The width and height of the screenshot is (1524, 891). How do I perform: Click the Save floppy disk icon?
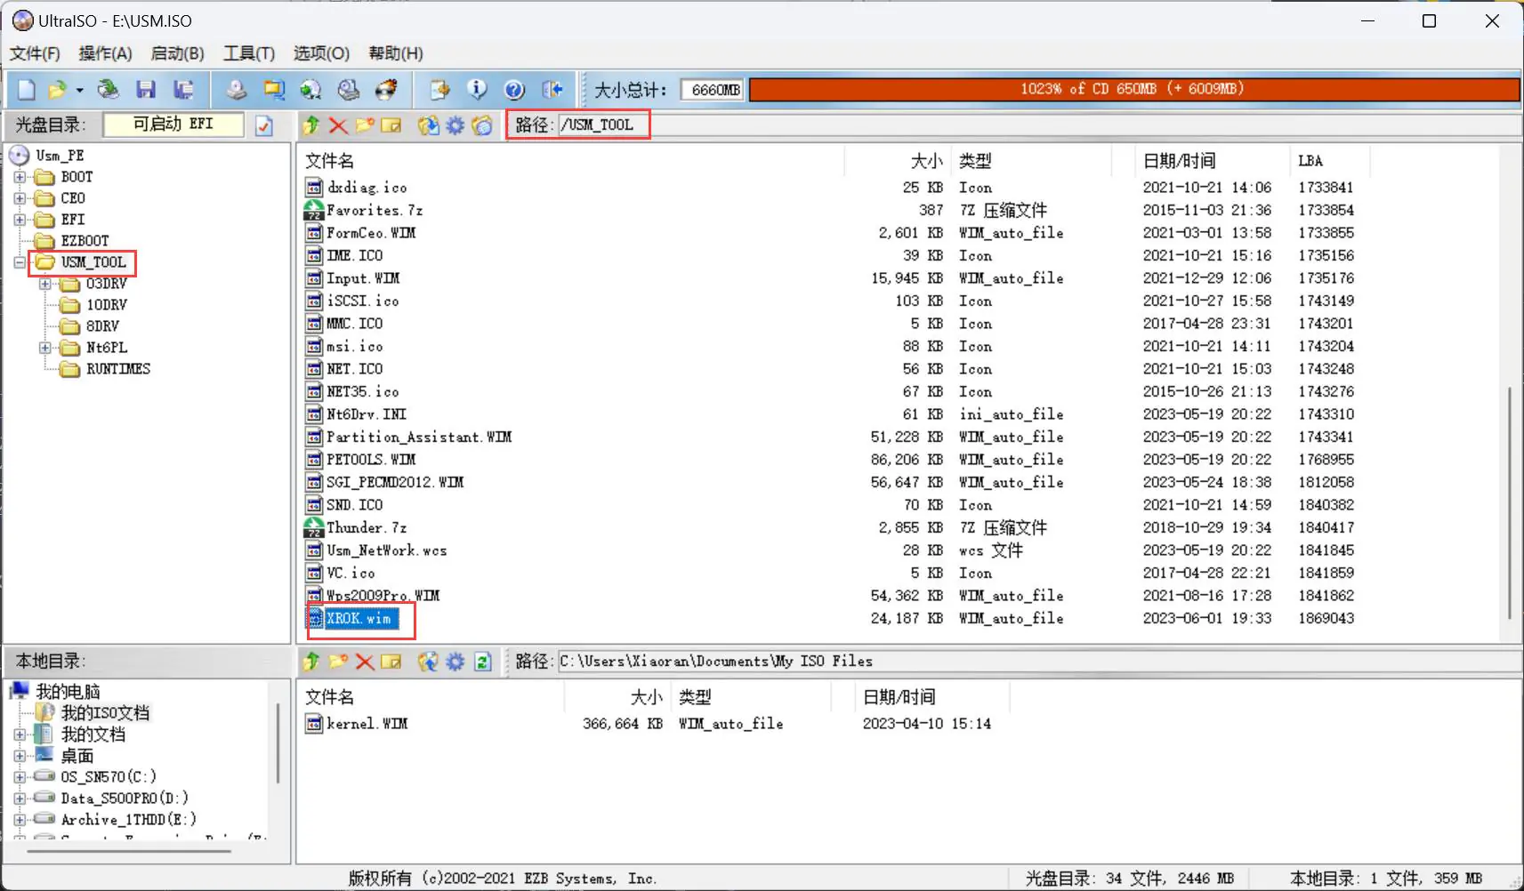point(146,90)
